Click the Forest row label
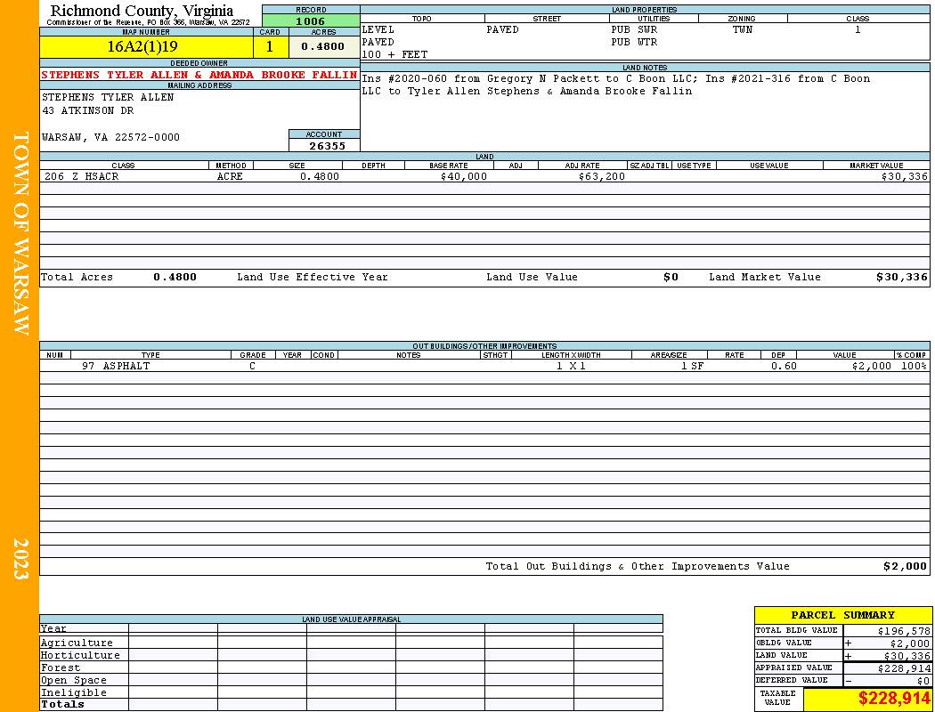935x712 pixels. click(61, 667)
